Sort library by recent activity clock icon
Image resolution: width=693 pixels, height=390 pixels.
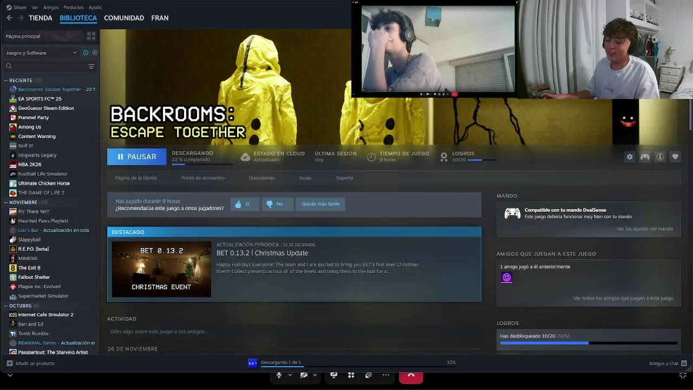(x=86, y=53)
